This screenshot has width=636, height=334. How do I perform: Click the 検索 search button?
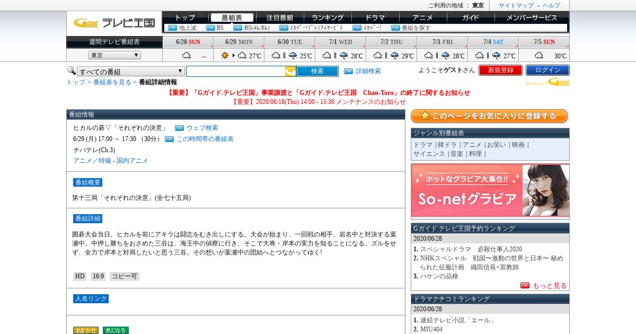point(317,71)
